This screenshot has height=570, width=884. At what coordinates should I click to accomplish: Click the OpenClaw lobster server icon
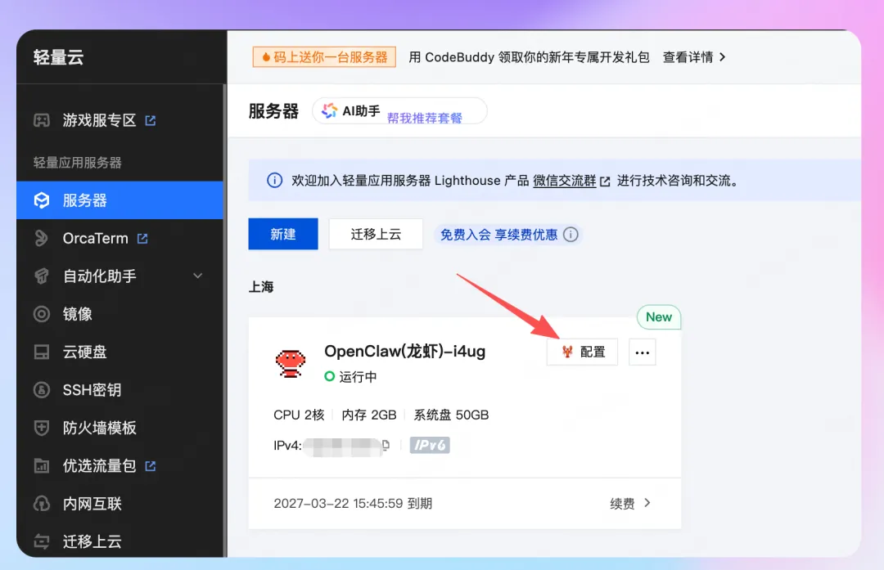tap(291, 363)
